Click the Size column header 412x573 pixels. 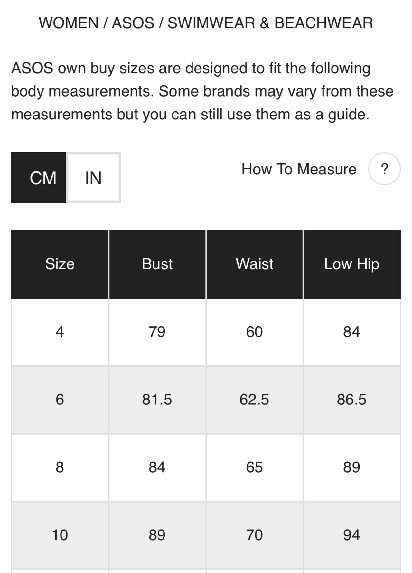click(x=60, y=264)
